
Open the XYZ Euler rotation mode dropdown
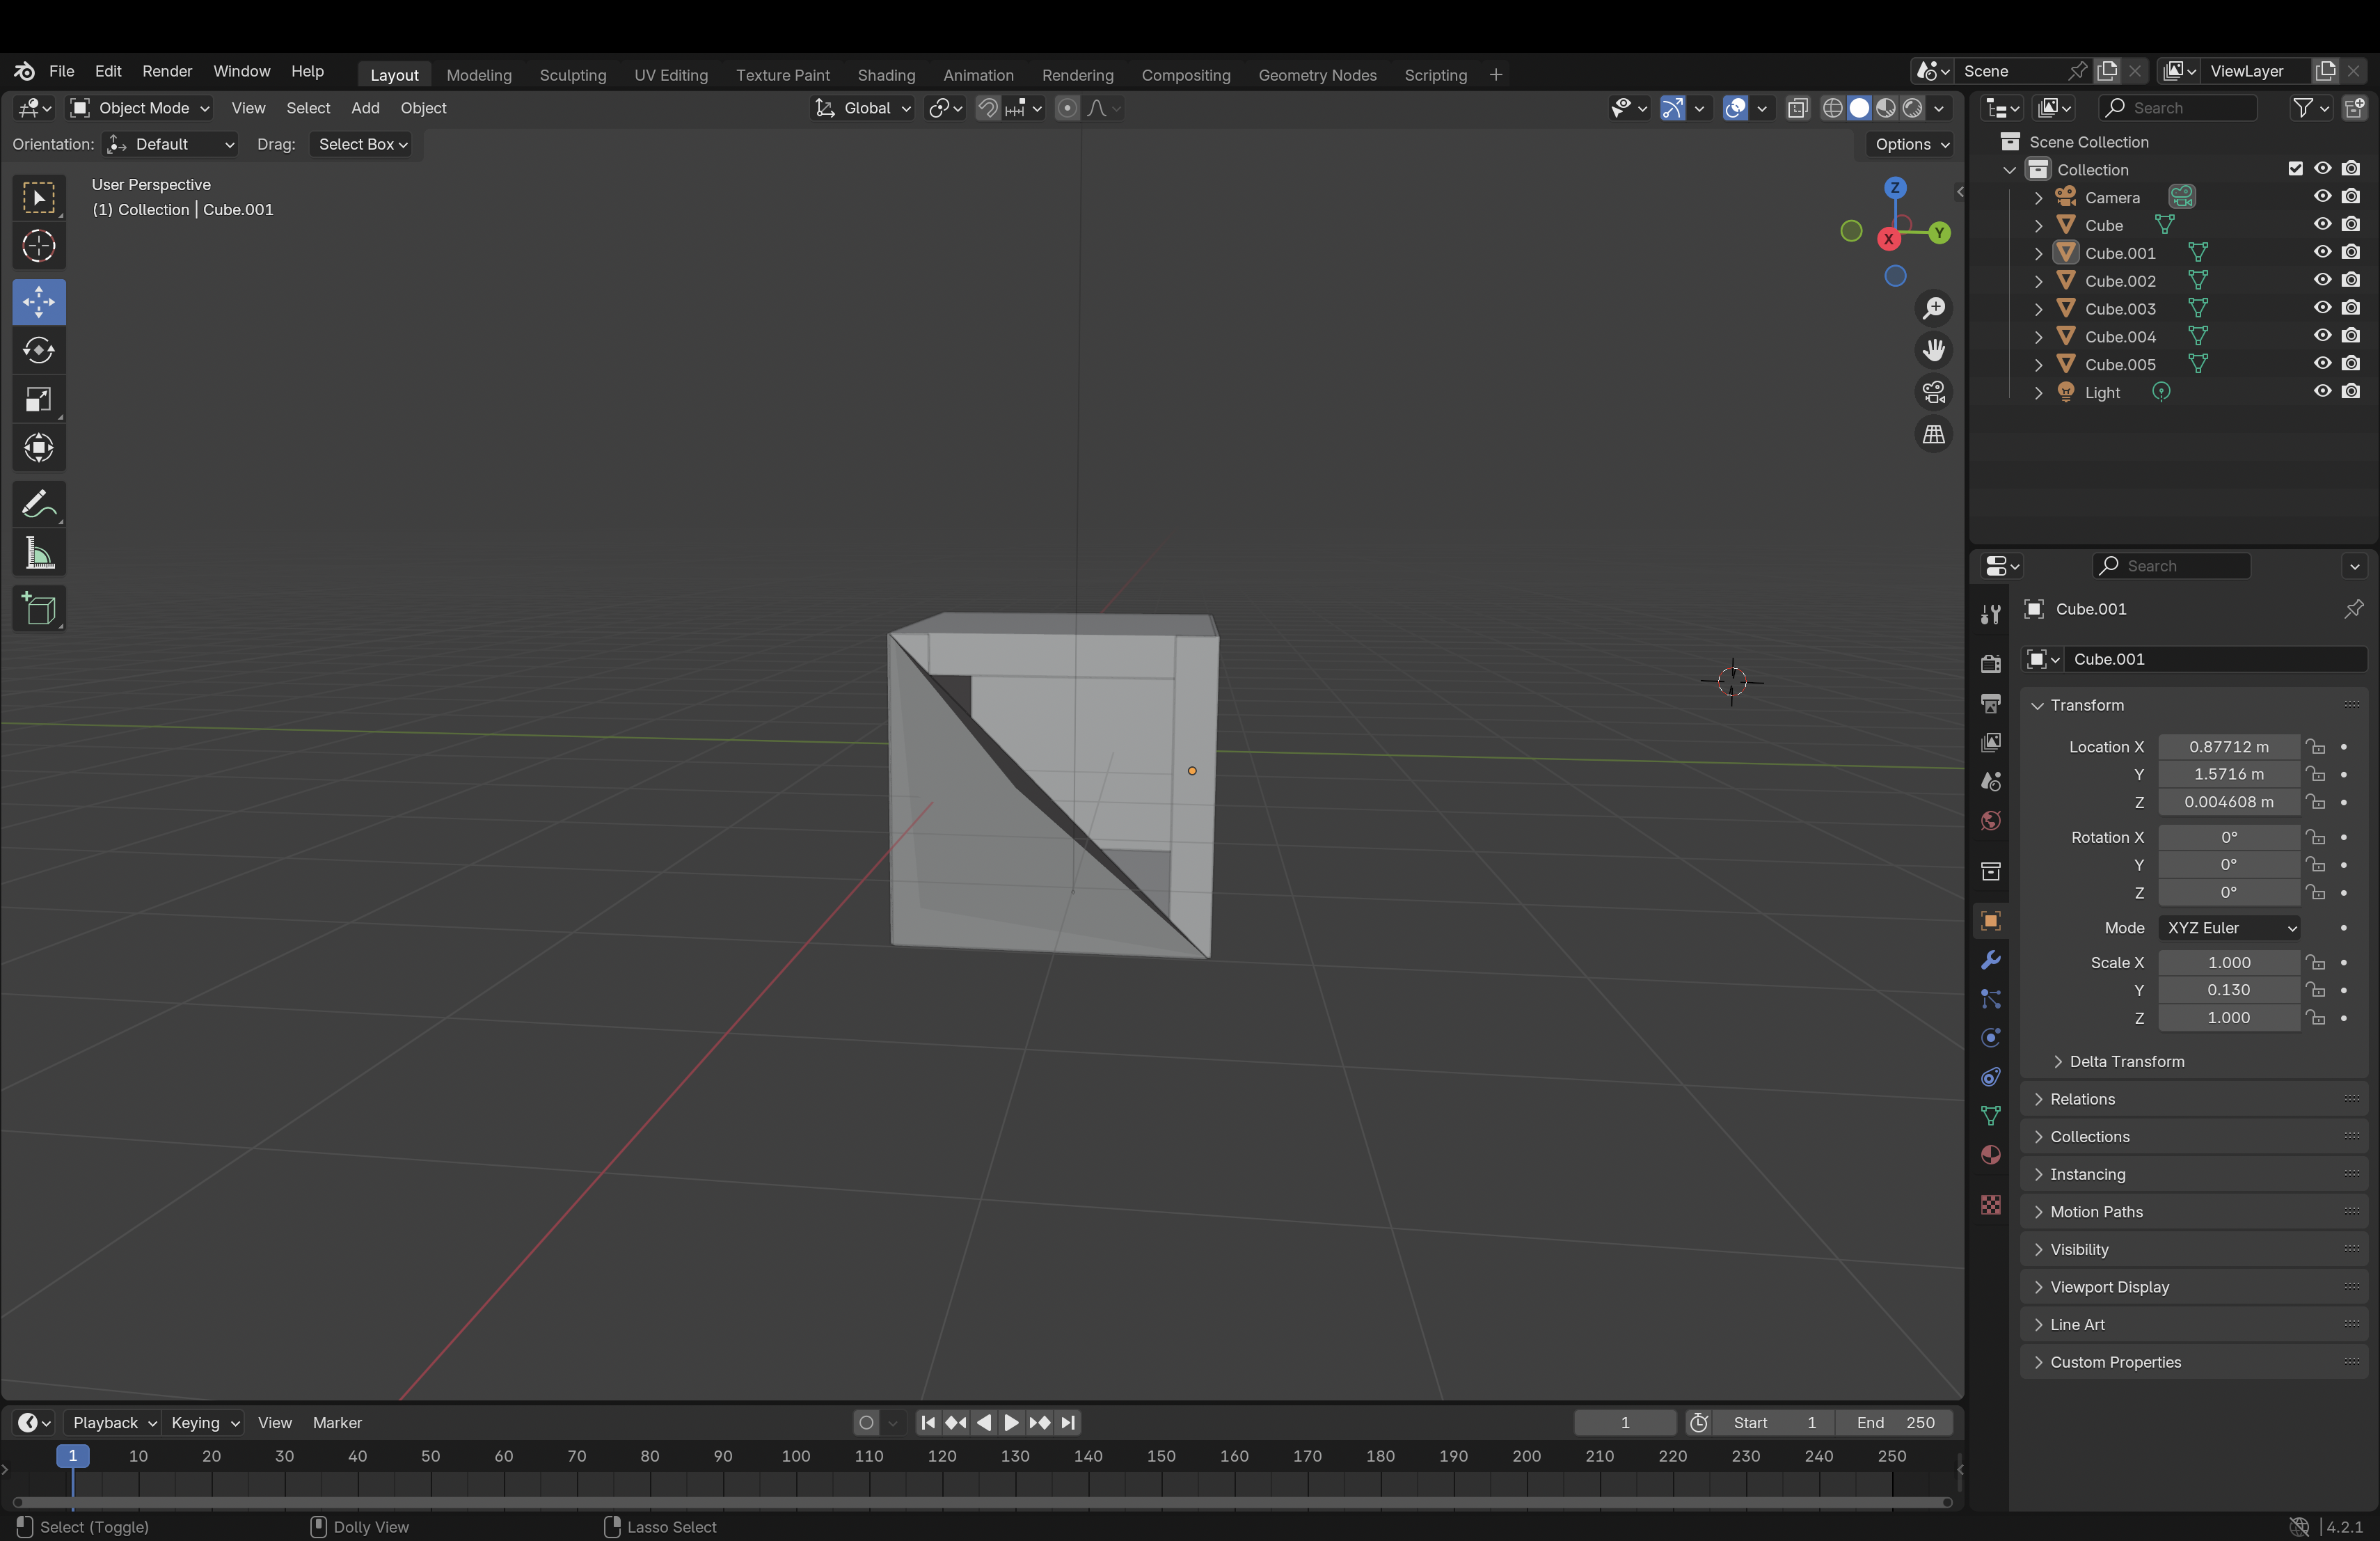click(x=2228, y=928)
